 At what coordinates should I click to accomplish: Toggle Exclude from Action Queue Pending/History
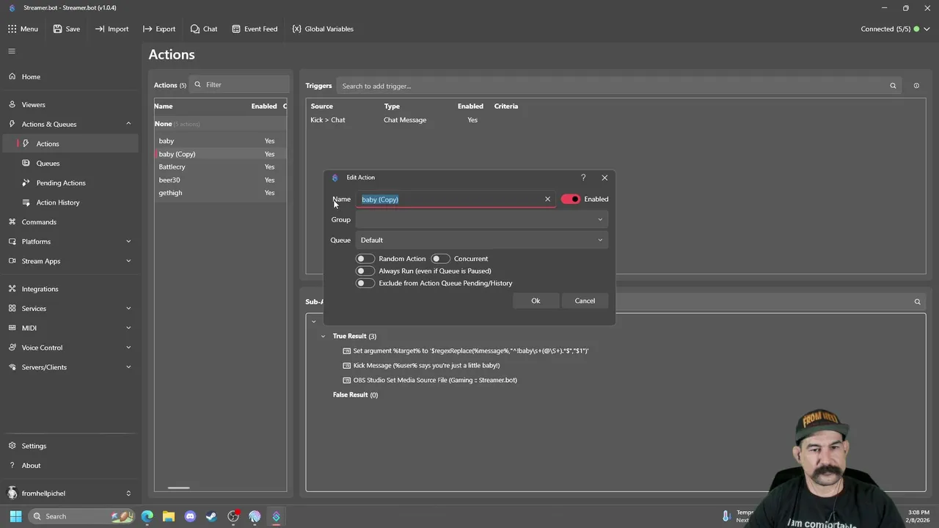tap(365, 283)
